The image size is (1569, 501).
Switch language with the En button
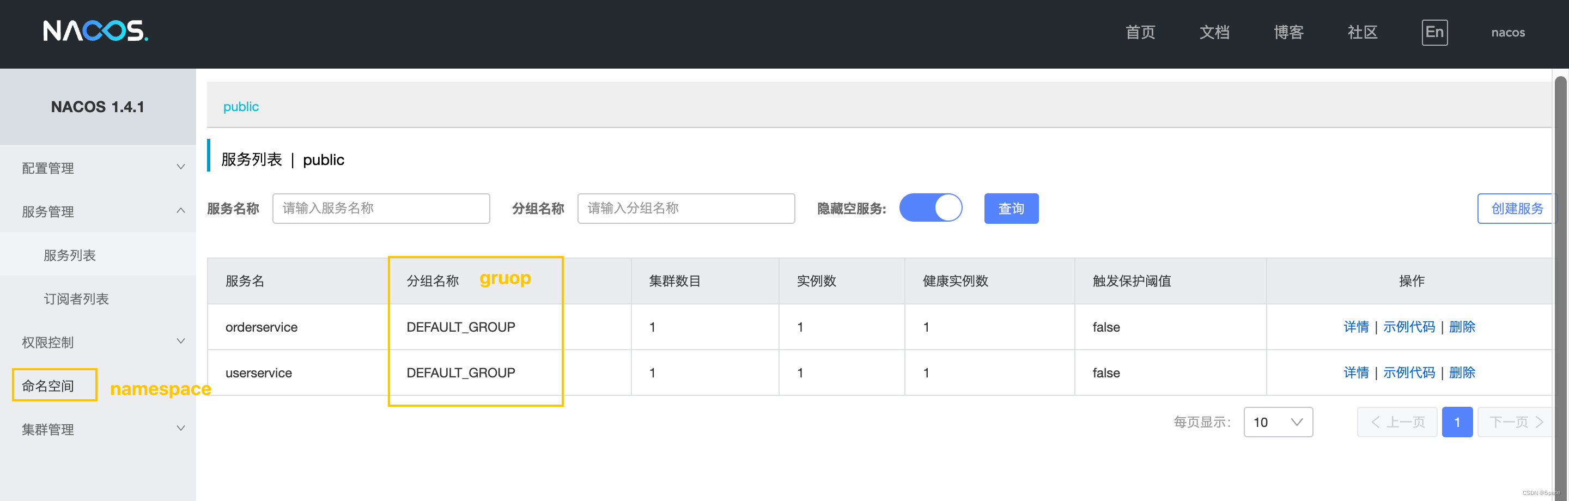(x=1434, y=32)
